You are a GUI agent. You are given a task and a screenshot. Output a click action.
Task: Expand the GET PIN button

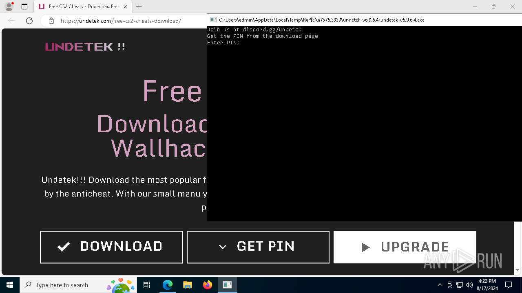(x=258, y=247)
